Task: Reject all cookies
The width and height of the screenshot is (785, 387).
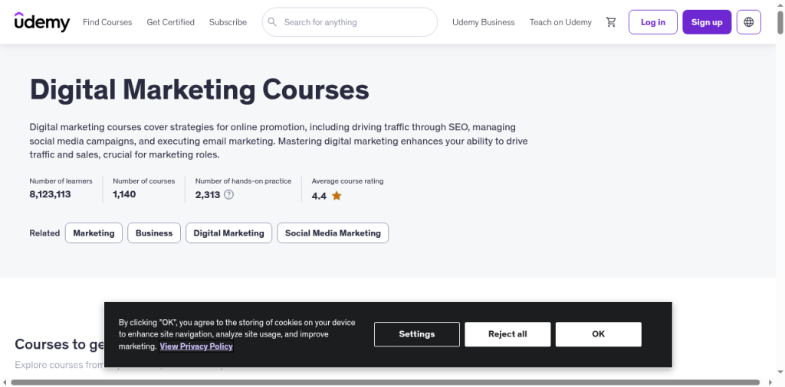Action: [x=507, y=334]
